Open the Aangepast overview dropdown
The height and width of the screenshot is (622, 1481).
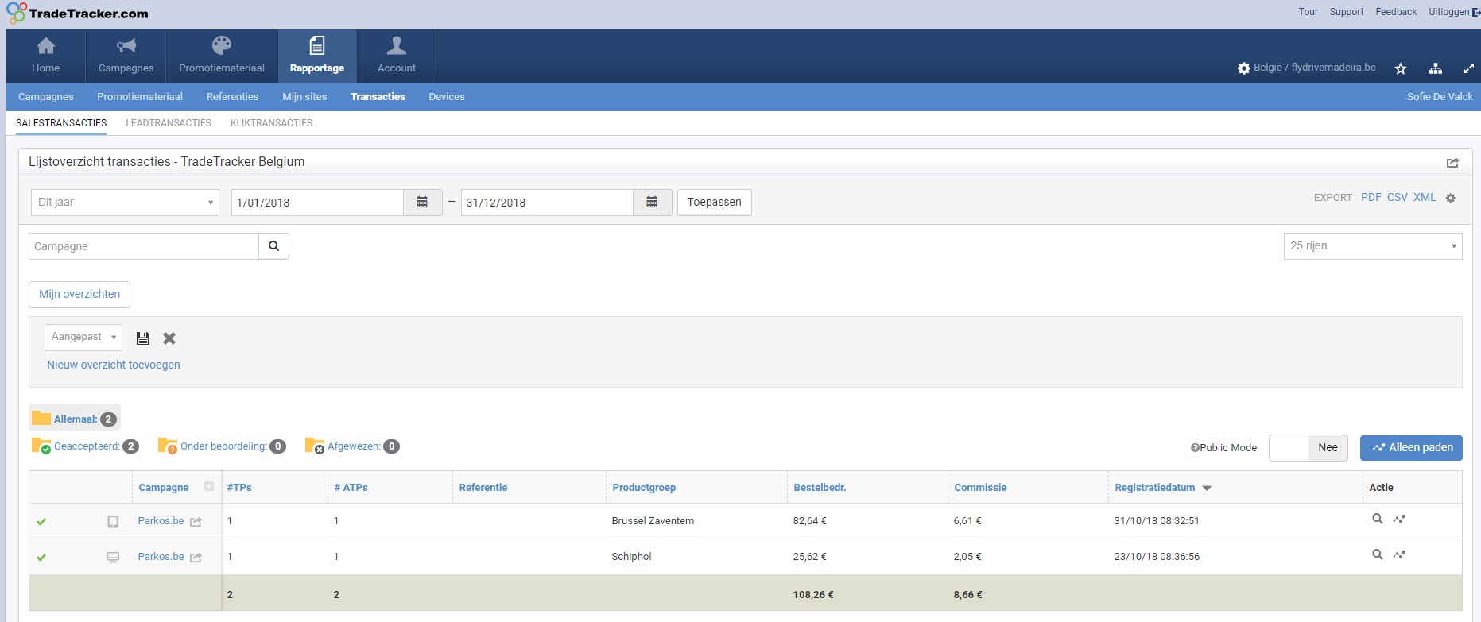click(83, 338)
